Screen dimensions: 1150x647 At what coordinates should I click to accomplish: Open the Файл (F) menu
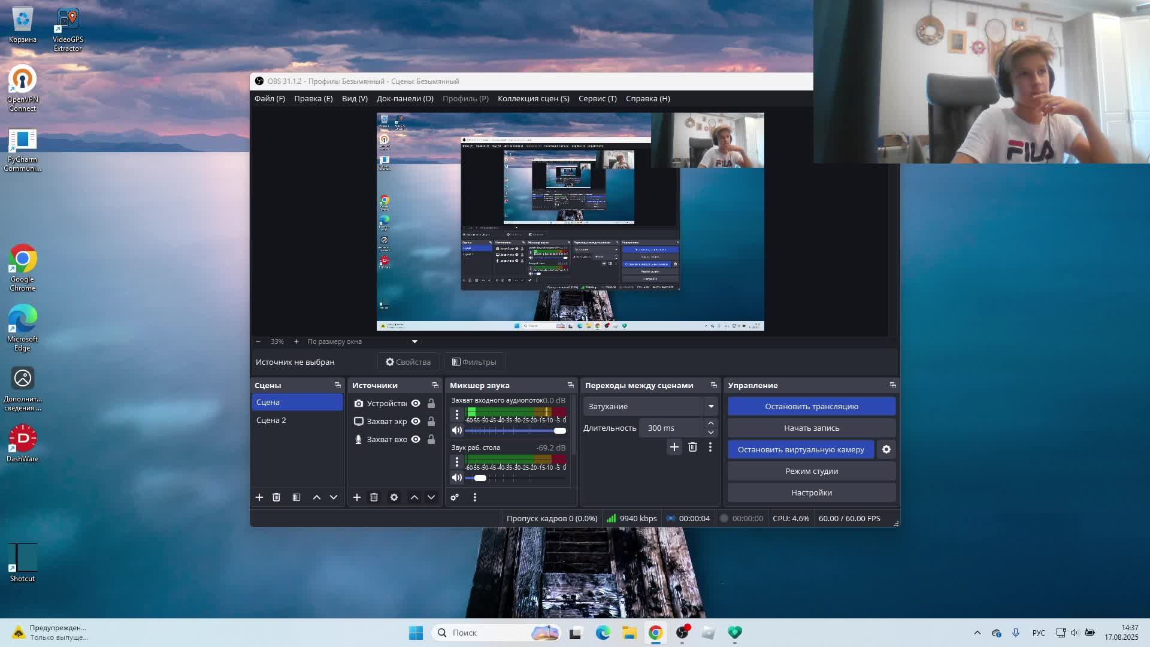[270, 98]
